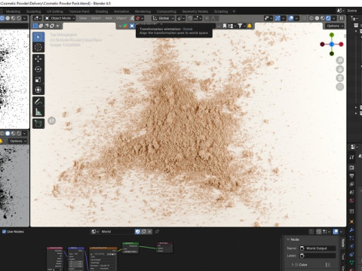Switch to Sculpting workspace tab
The image size is (362, 271).
coord(33,11)
